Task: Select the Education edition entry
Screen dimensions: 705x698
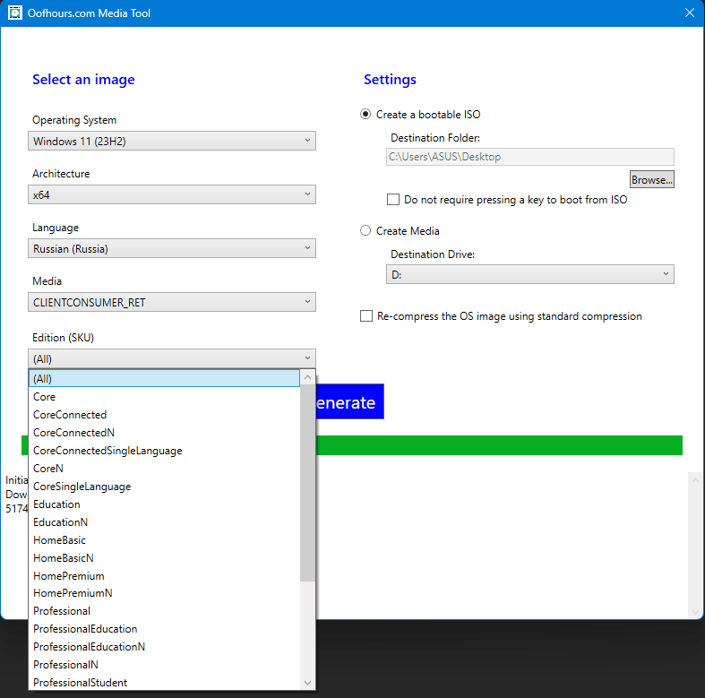Action: pyautogui.click(x=56, y=504)
